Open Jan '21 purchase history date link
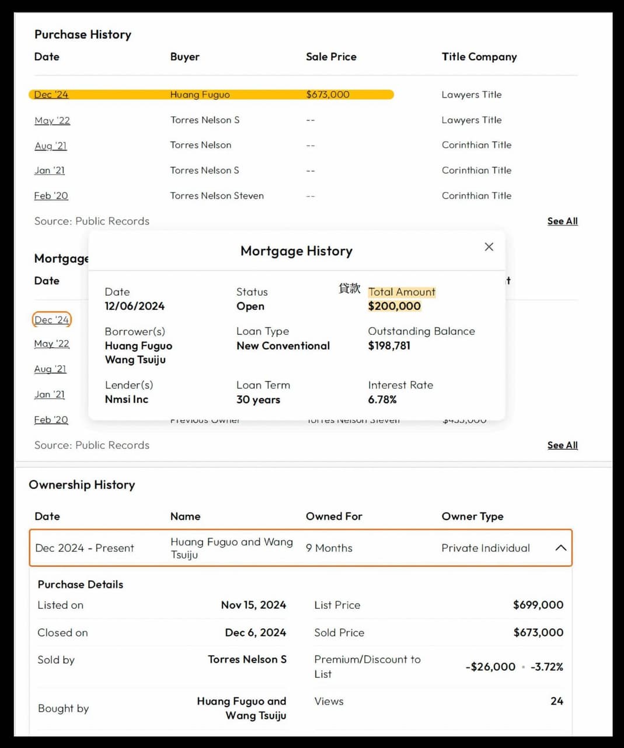The image size is (624, 748). (50, 171)
